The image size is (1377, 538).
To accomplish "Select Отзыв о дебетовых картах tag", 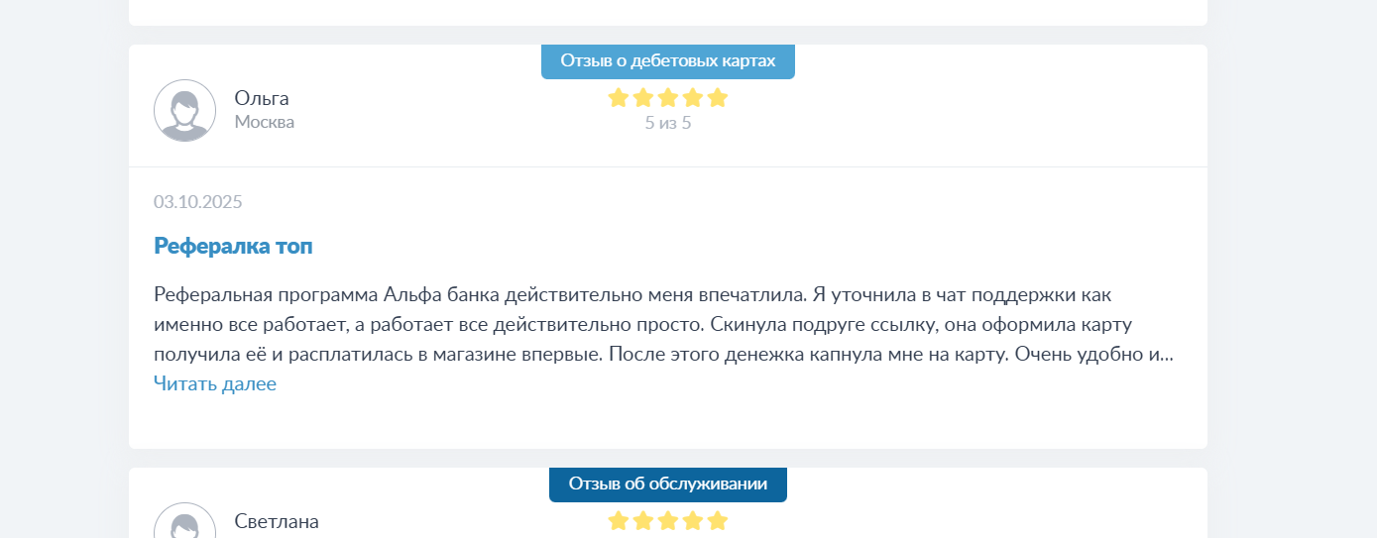I will coord(667,61).
